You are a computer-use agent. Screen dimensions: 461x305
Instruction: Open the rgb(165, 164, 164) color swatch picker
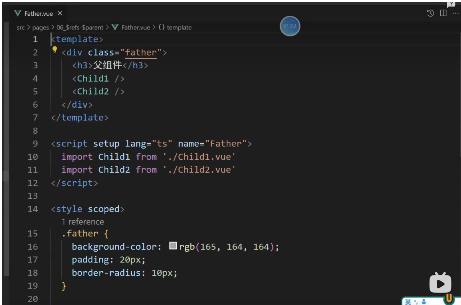[x=173, y=246]
